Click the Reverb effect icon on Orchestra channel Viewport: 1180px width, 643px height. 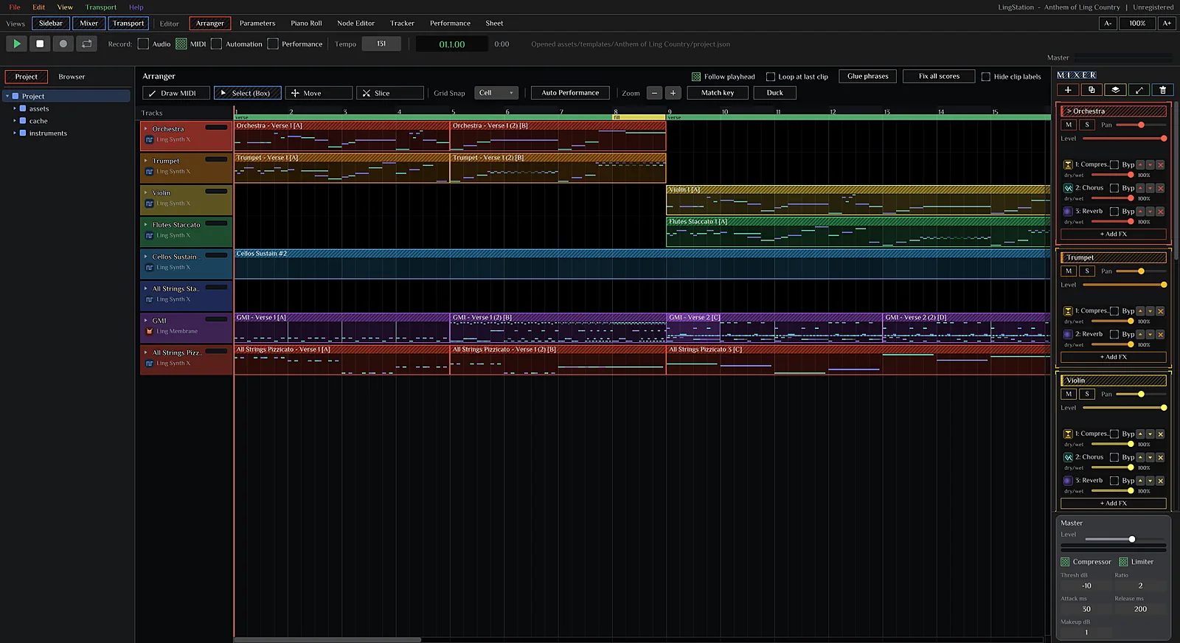(1067, 212)
